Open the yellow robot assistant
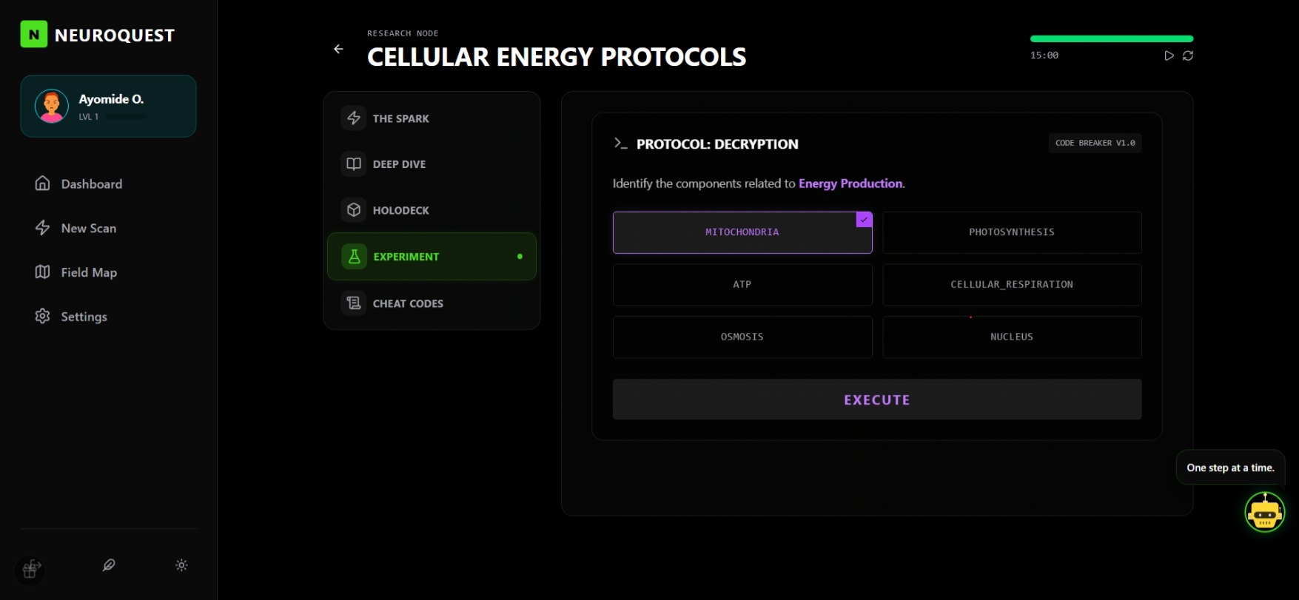1299x600 pixels. click(1264, 512)
